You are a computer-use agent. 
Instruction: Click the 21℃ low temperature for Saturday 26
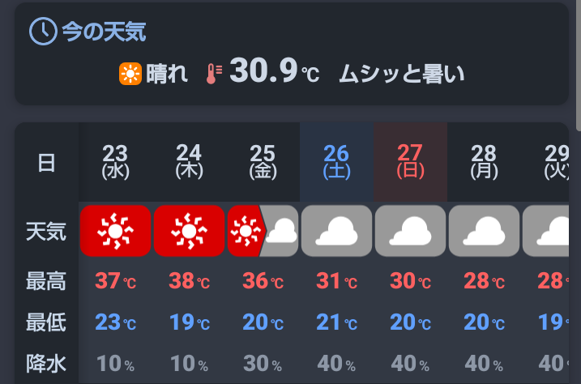pyautogui.click(x=336, y=322)
